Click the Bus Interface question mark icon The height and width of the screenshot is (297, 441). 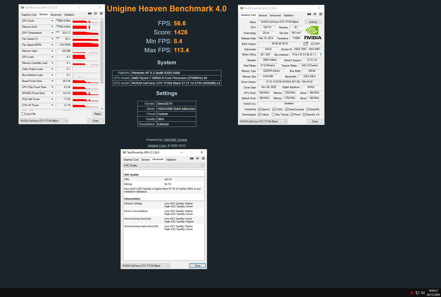click(321, 55)
